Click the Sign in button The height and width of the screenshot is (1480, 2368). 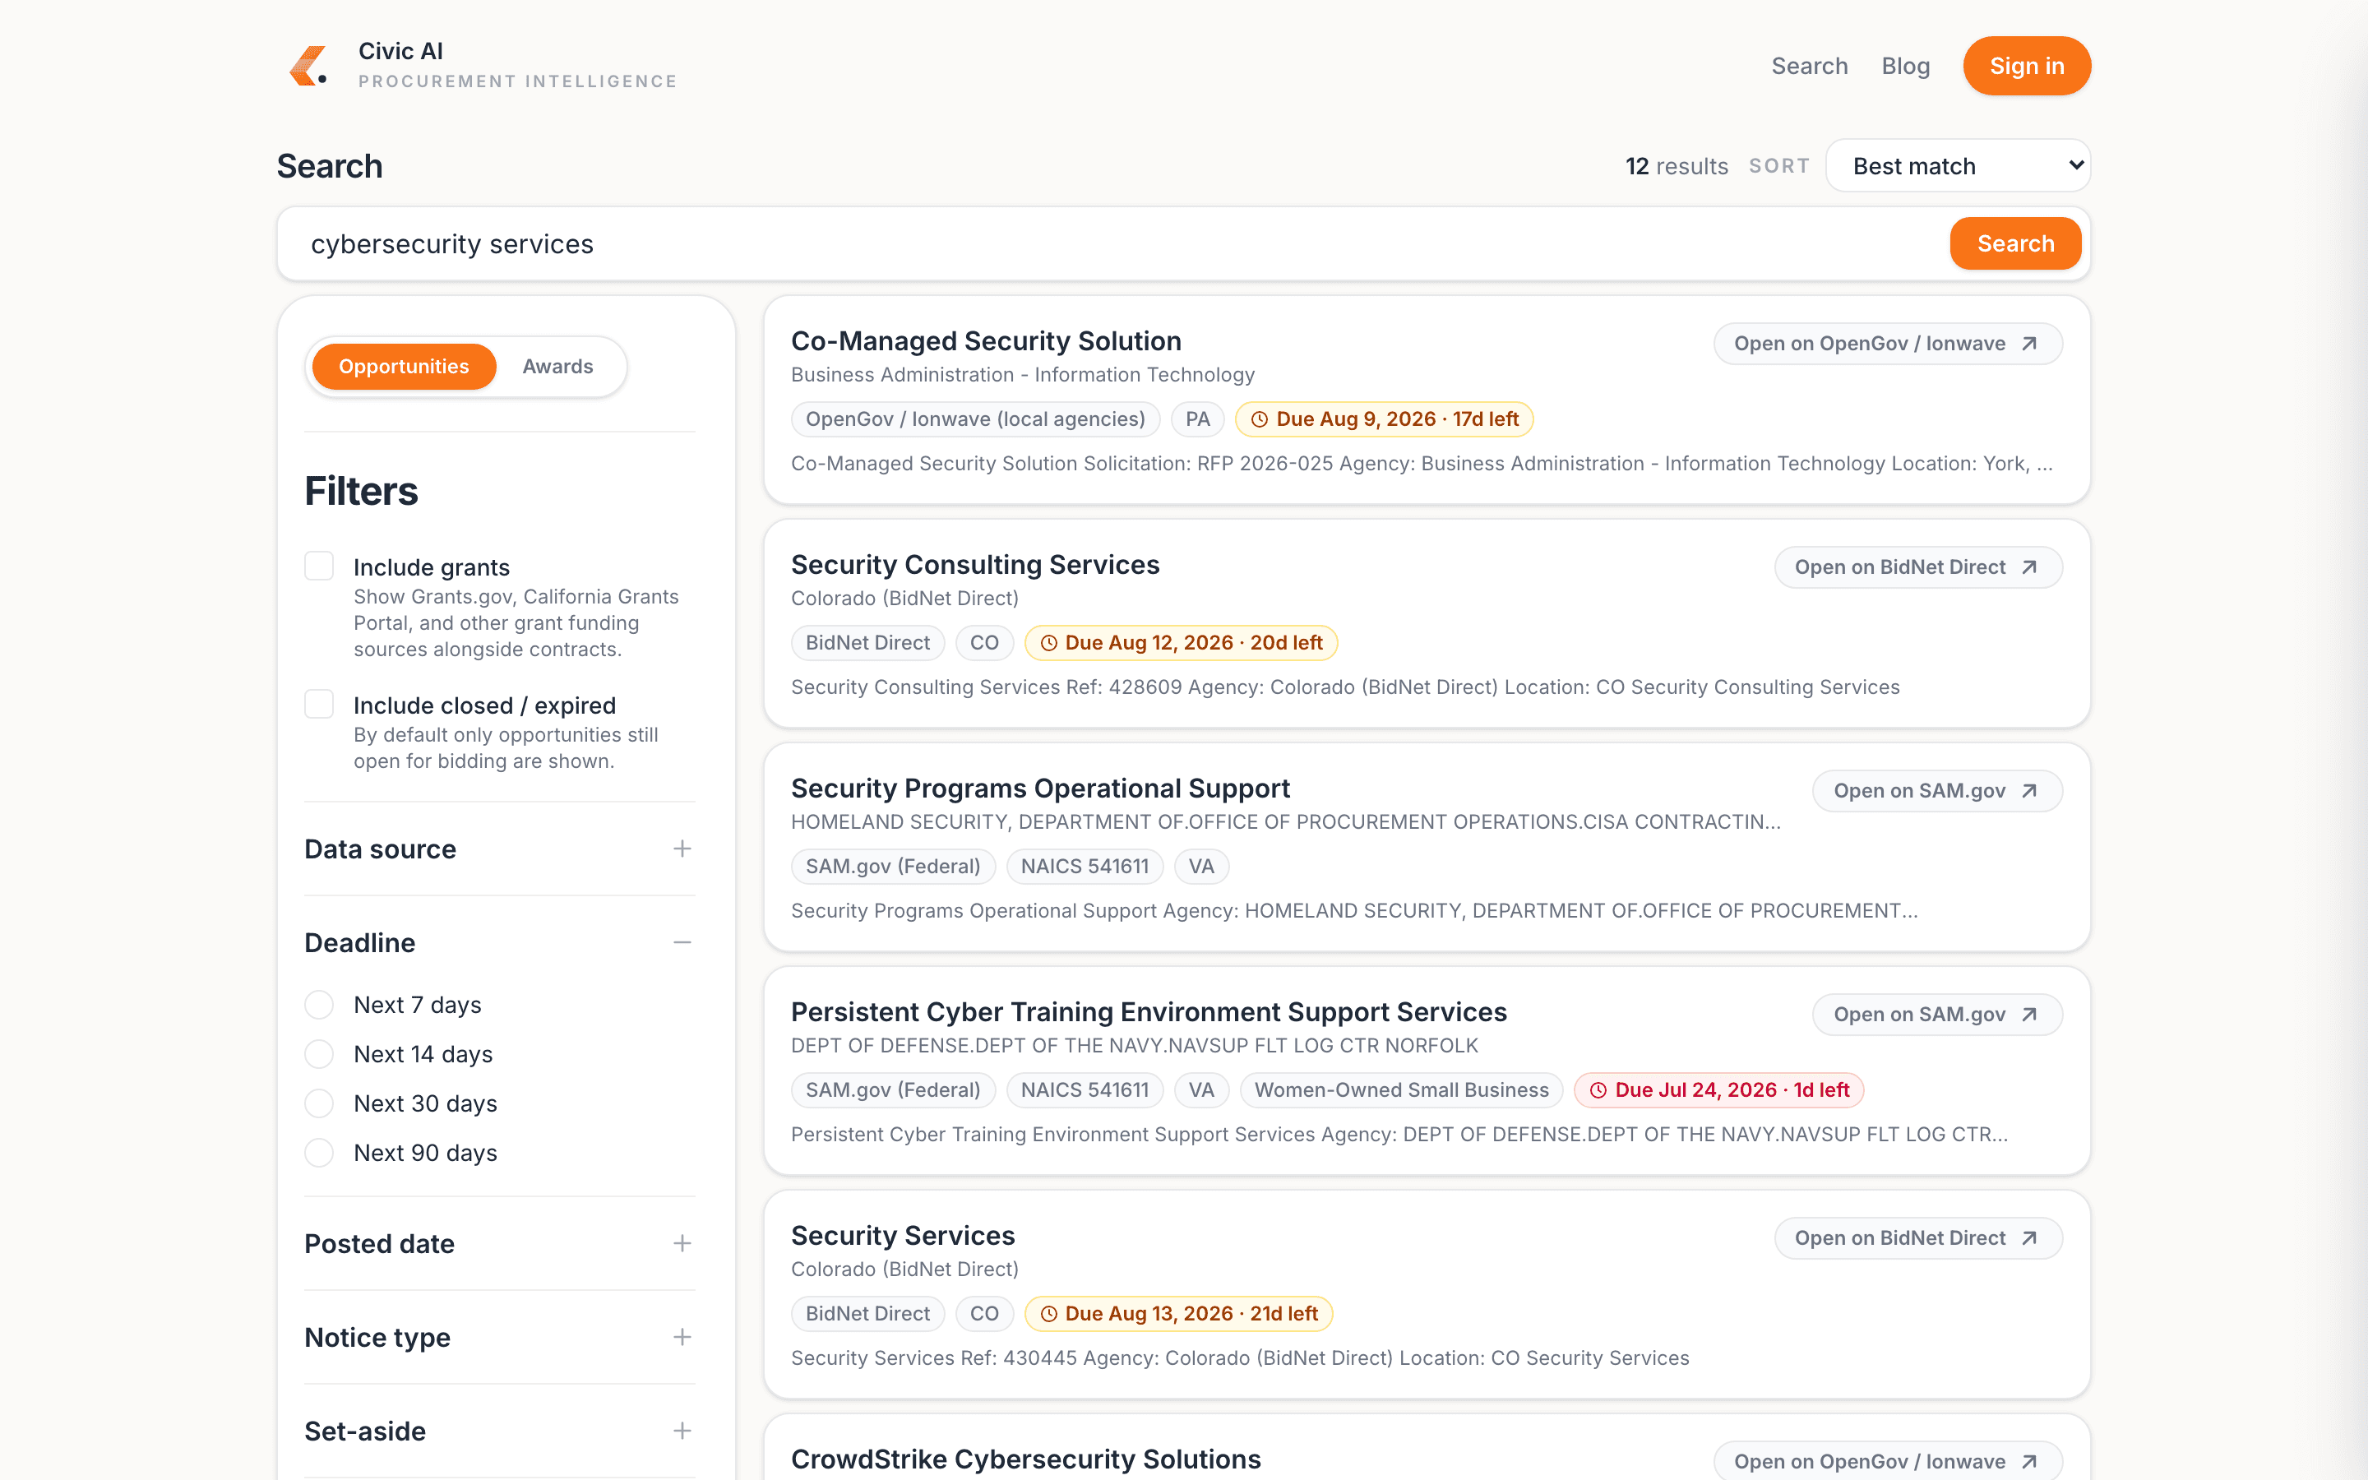(x=2027, y=66)
